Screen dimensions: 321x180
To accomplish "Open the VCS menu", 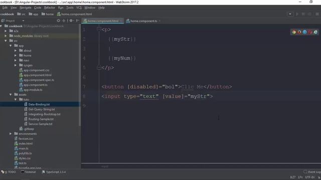I will 79,7.
